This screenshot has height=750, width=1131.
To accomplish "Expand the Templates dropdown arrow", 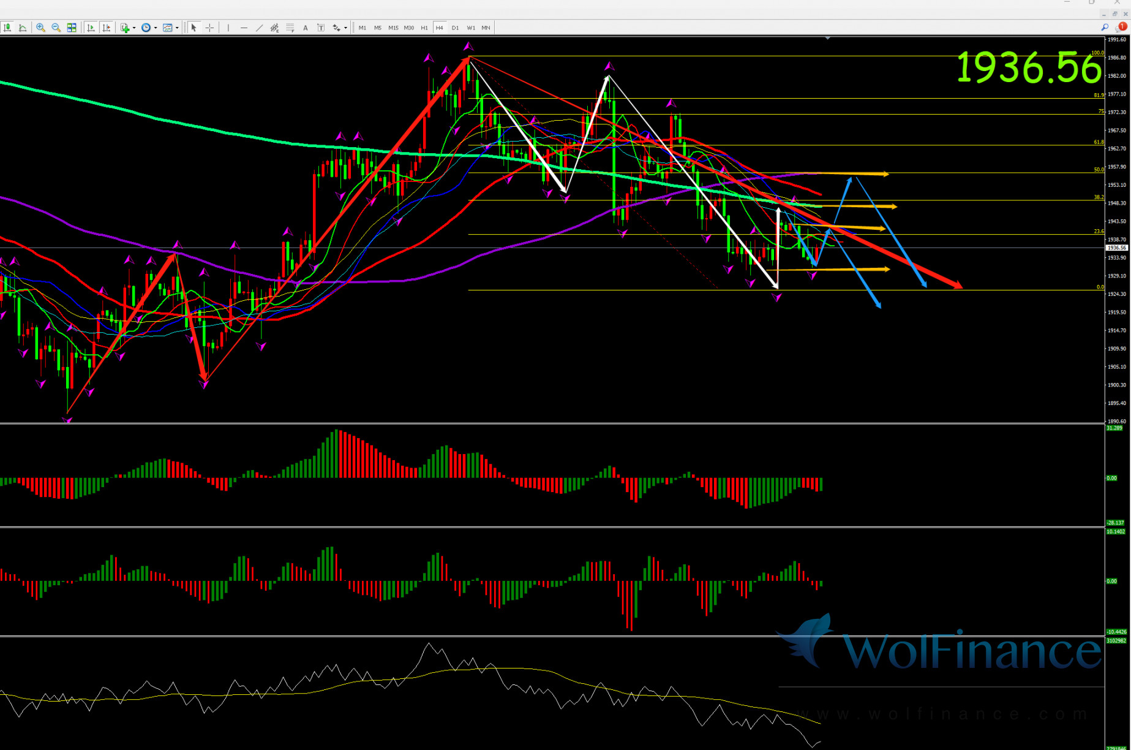I will [177, 28].
